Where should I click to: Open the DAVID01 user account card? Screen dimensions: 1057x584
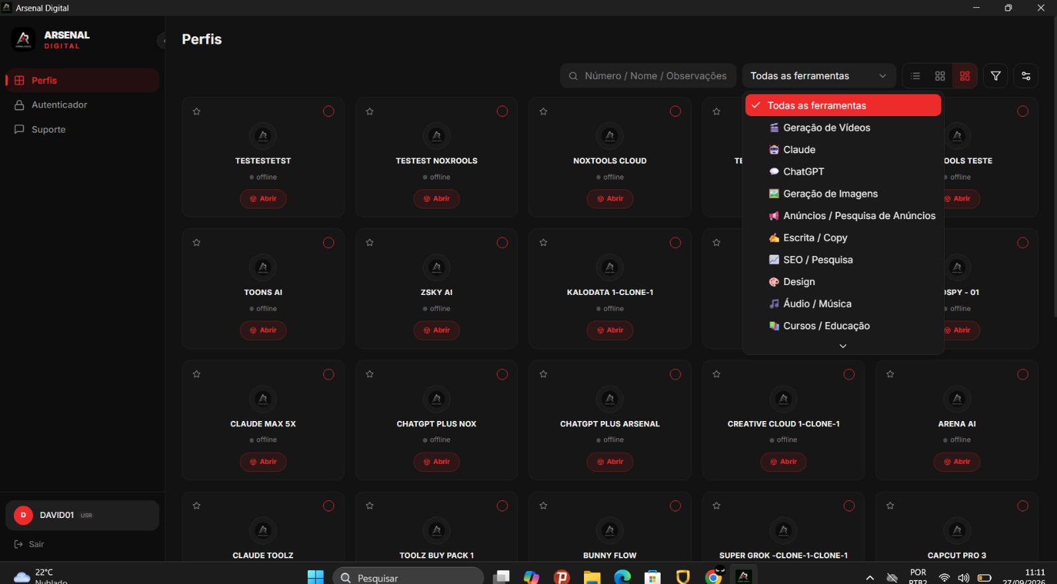click(x=82, y=515)
